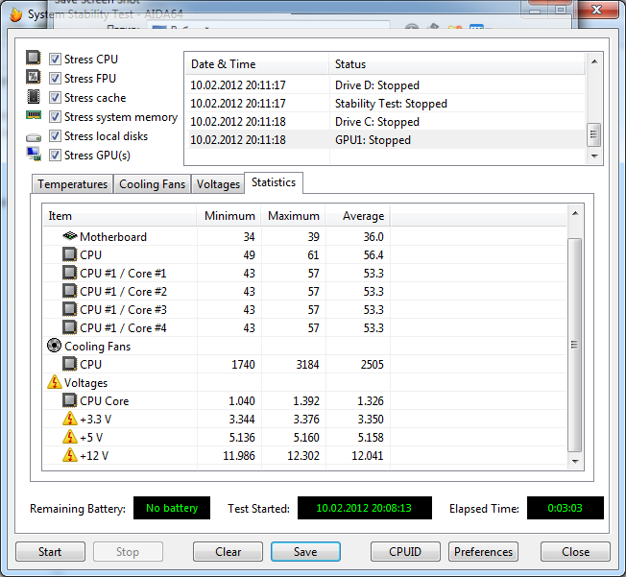Disable the Stress GPU(s) checkbox
This screenshot has height=577, width=626.
click(x=55, y=155)
